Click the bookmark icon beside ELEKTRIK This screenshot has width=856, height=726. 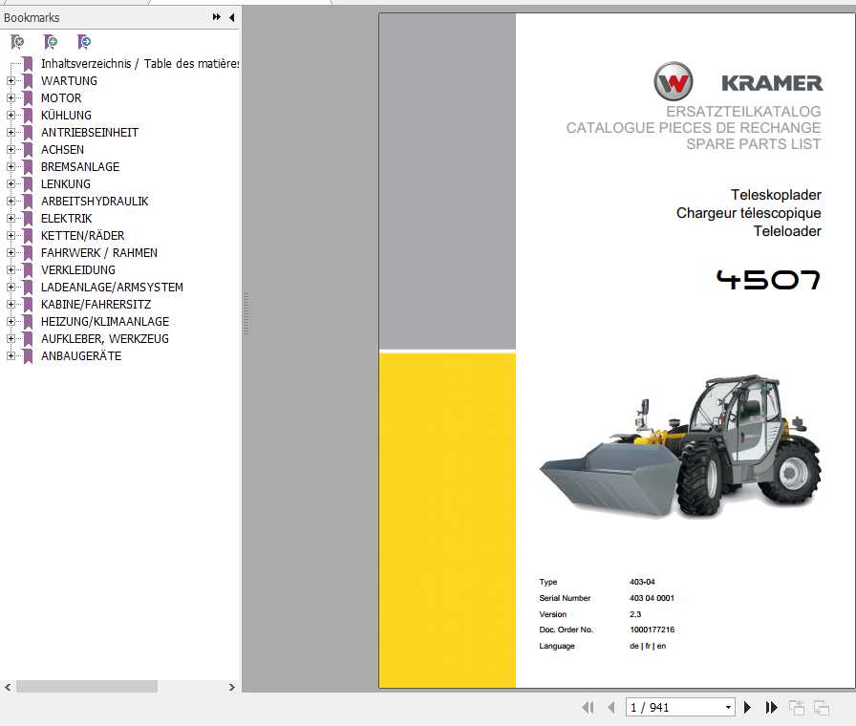[28, 219]
